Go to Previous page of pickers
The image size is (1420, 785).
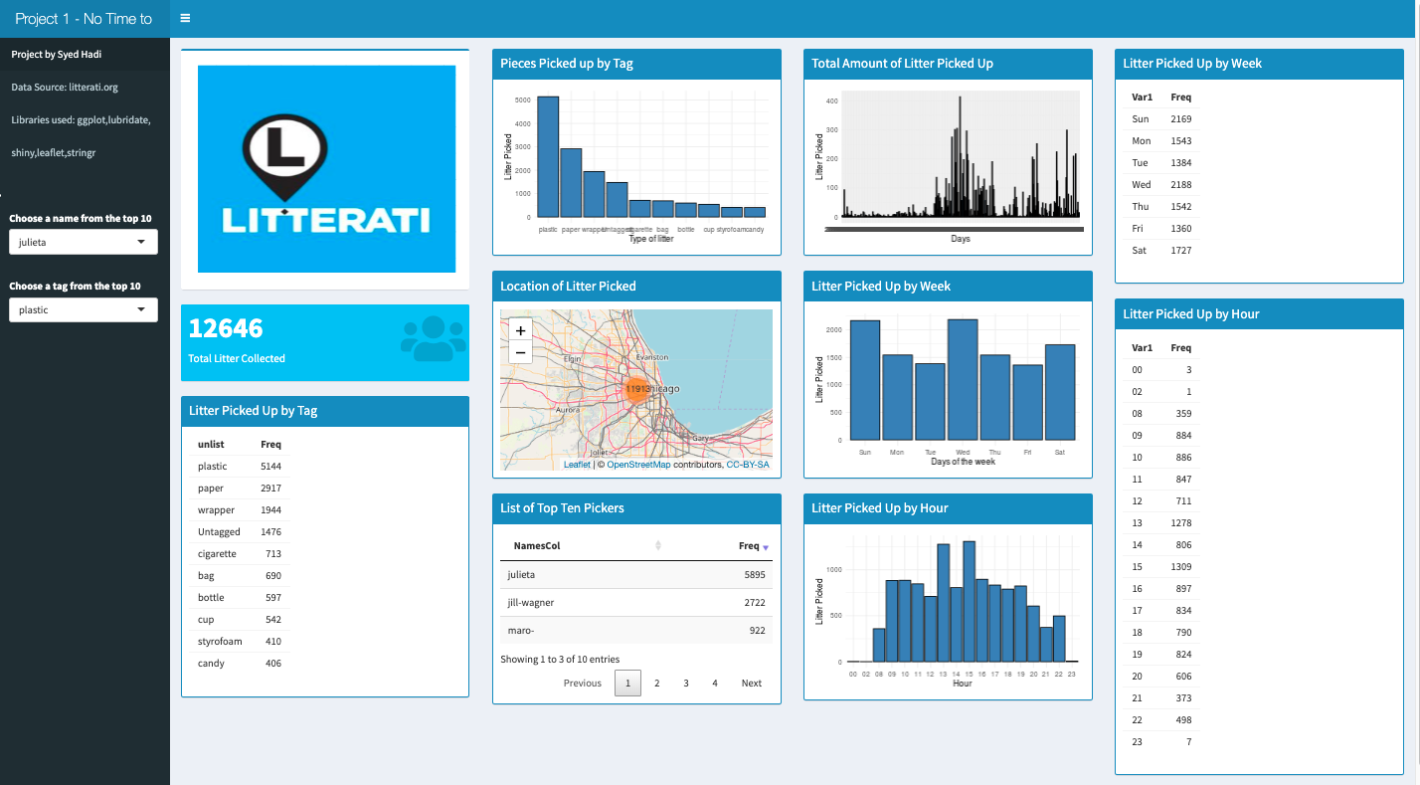pos(583,683)
